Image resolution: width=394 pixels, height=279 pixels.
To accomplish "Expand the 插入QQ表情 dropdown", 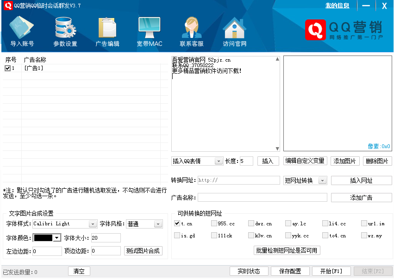I will click(219, 161).
